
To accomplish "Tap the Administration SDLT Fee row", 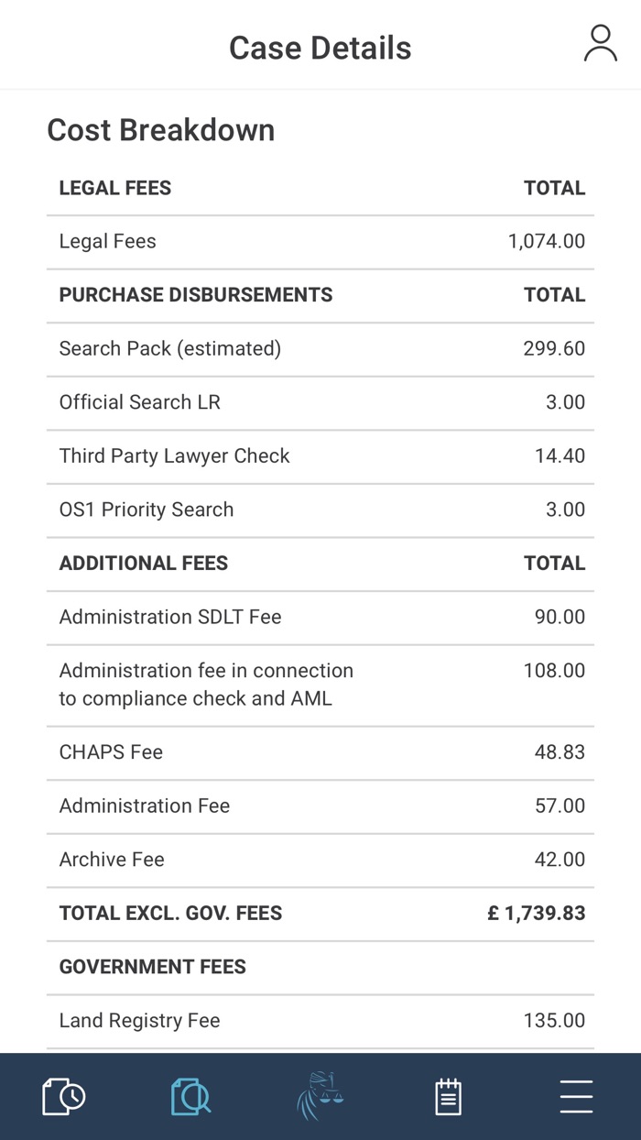I will pos(320,617).
